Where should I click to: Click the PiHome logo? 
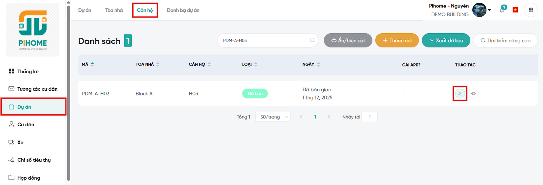(33, 30)
